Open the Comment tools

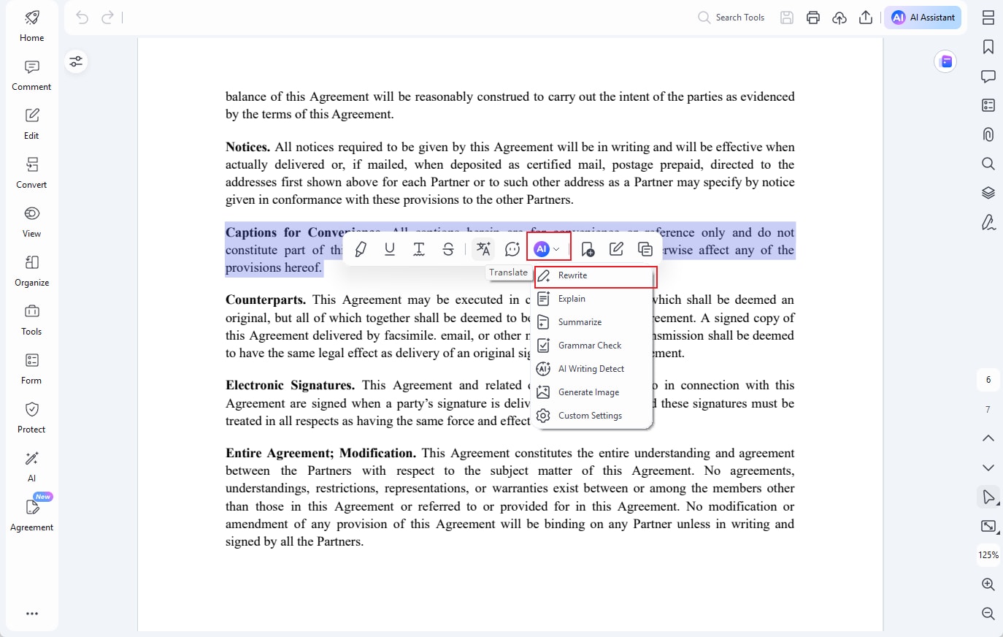(32, 75)
